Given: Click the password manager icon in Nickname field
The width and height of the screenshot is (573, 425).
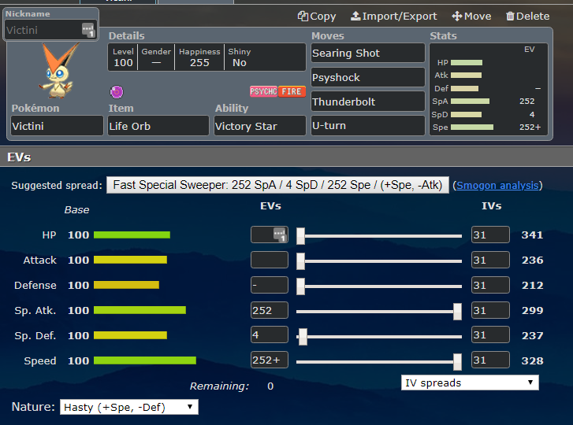Looking at the screenshot, I should [87, 30].
